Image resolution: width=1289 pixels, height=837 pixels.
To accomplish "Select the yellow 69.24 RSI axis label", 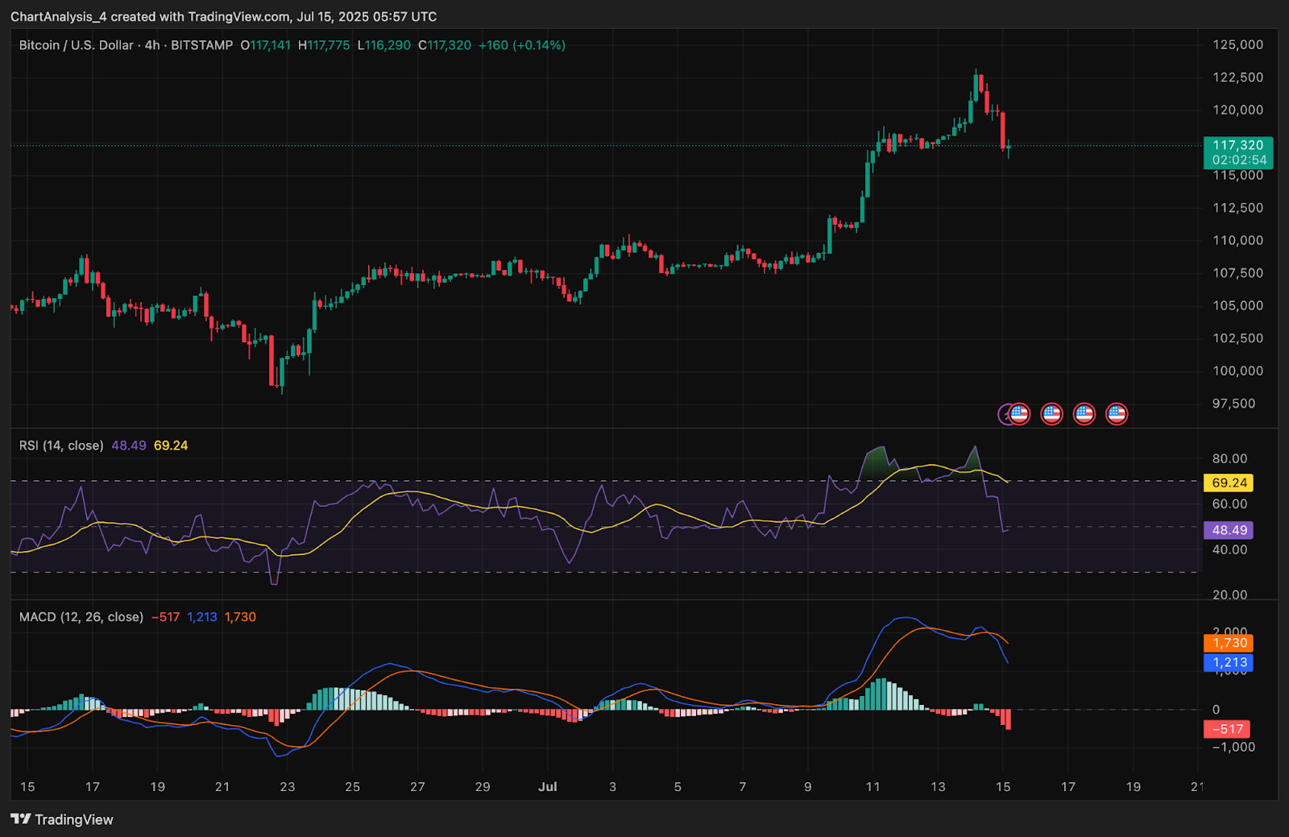I will point(1229,483).
